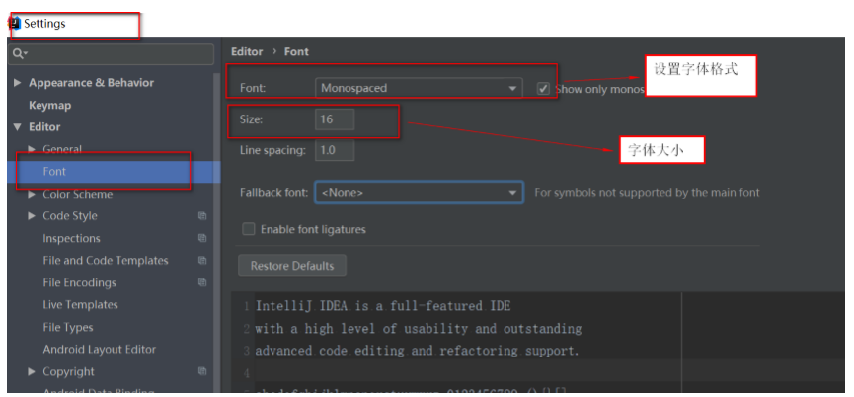Click the Line spacing field

(x=335, y=150)
